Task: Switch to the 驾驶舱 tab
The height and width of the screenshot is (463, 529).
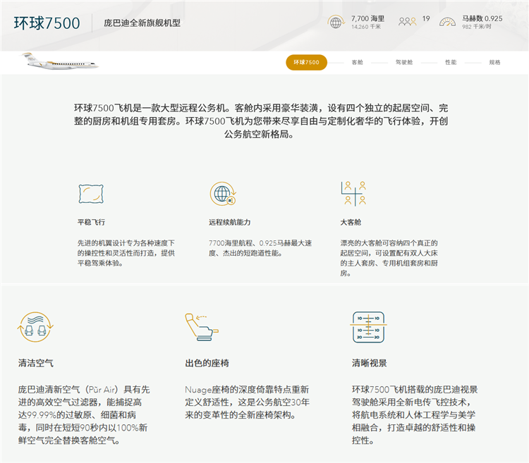Action: 404,62
